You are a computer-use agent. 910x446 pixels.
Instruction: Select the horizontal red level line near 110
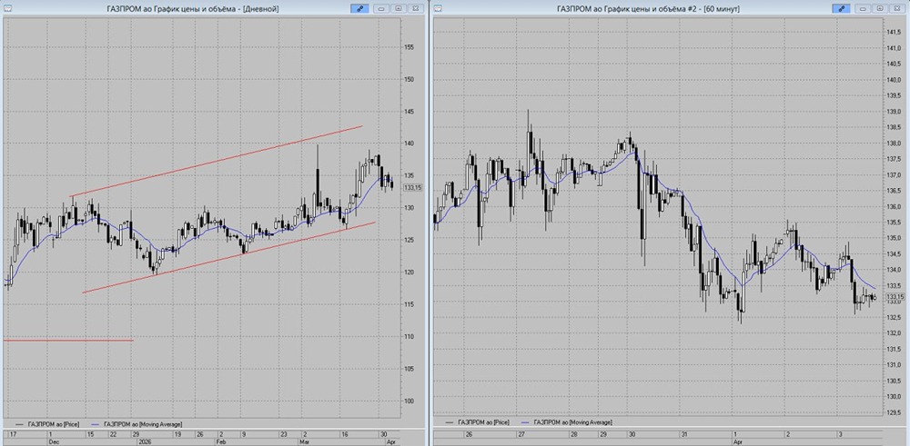coord(68,340)
